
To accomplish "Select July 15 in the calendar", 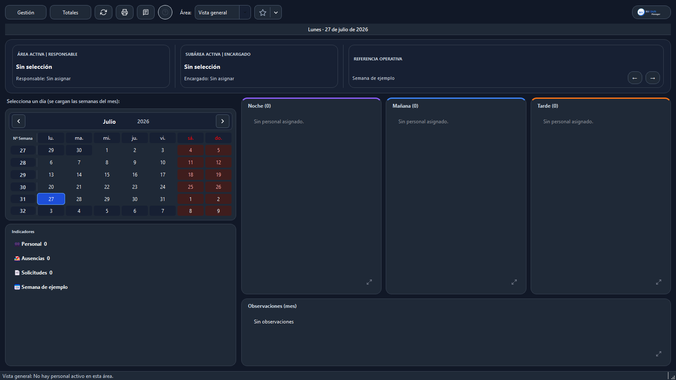I will [x=107, y=175].
